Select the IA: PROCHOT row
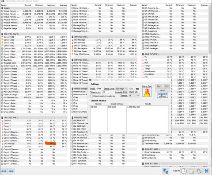212x175 pixels. tap(79, 121)
